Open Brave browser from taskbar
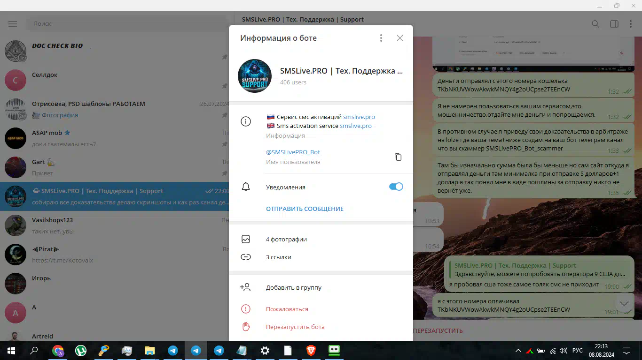Image resolution: width=642 pixels, height=360 pixels. 311,351
